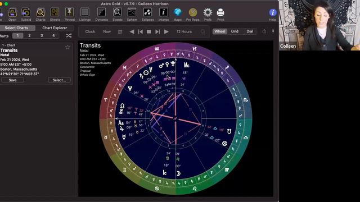Click the As ascendant label on wheel
The width and height of the screenshot is (360, 202).
(x=121, y=123)
